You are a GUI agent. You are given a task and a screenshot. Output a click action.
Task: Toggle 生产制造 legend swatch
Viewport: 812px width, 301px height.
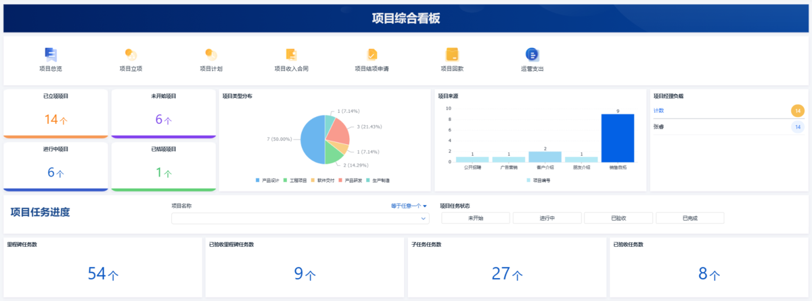point(368,181)
